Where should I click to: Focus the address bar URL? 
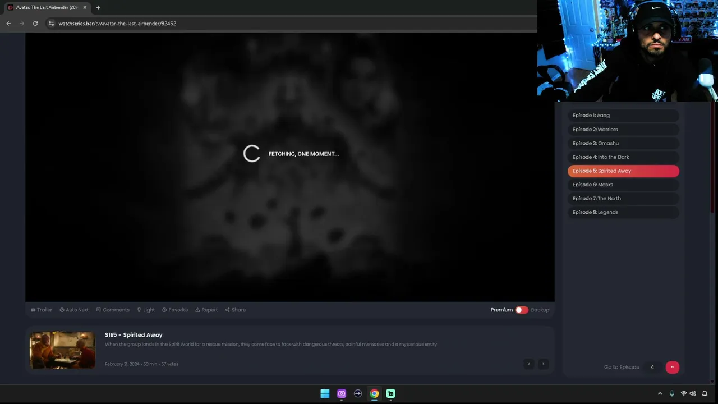coord(117,24)
